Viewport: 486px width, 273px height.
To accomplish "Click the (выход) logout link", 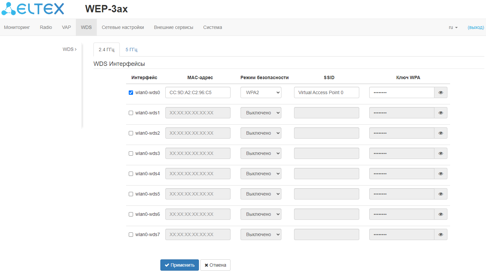I will click(x=476, y=27).
